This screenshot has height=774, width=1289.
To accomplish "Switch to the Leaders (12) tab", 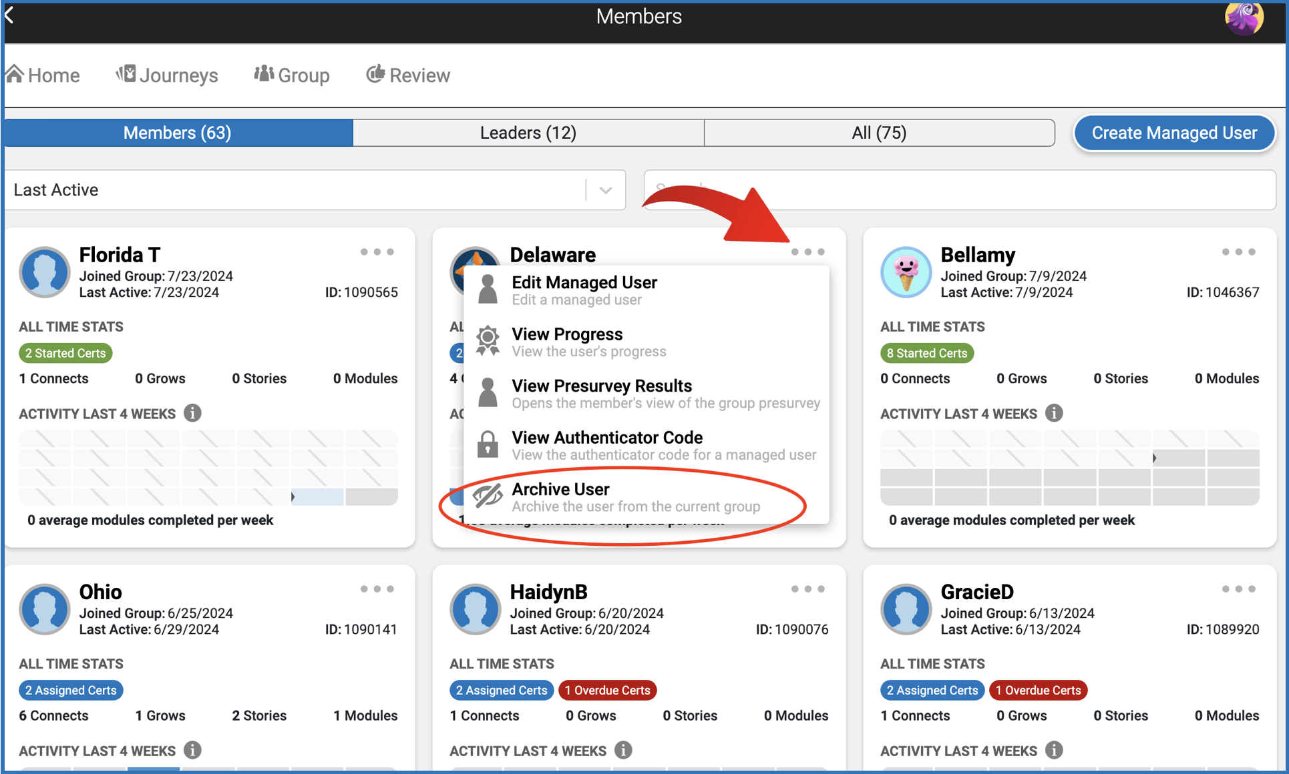I will 528,133.
